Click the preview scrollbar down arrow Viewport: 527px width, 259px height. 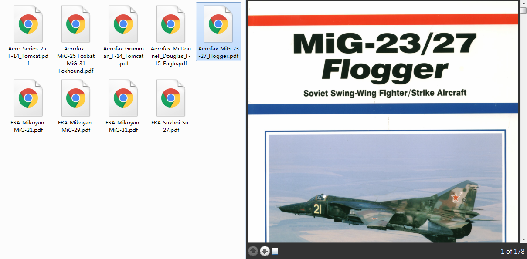523,239
